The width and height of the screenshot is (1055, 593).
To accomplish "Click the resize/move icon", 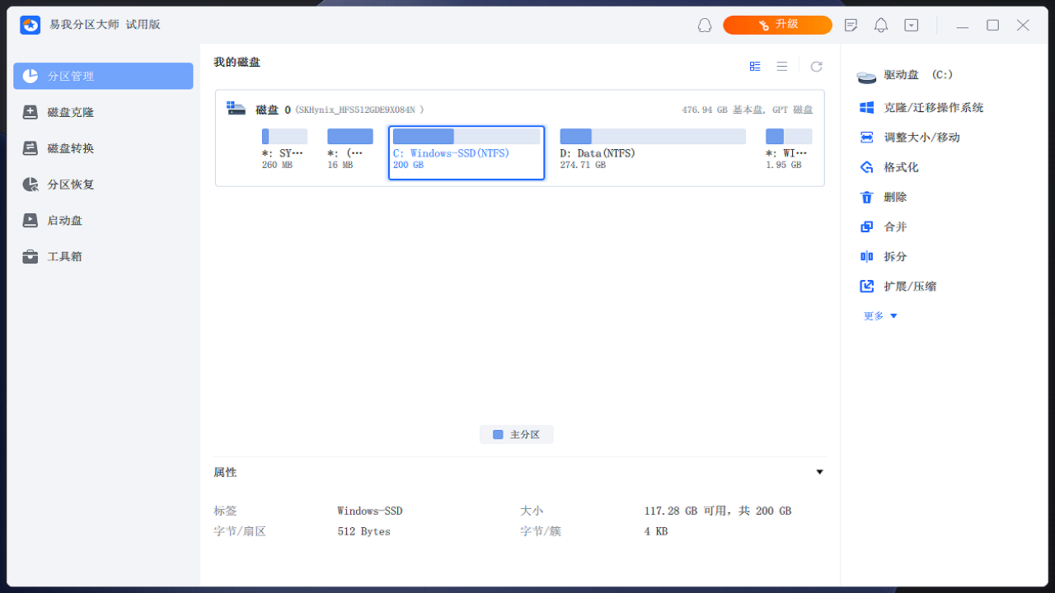I will tap(866, 138).
